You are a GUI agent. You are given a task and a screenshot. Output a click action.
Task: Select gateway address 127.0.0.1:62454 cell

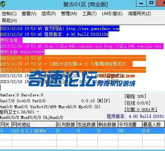click(34, 131)
